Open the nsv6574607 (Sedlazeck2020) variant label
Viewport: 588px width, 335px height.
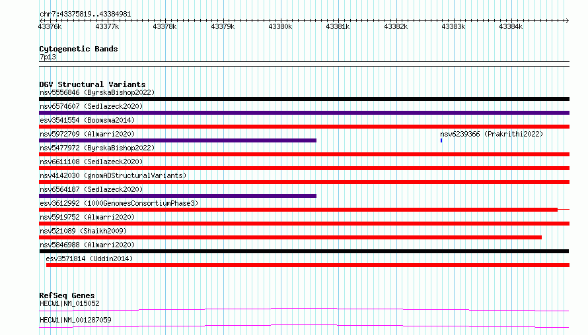tap(91, 106)
